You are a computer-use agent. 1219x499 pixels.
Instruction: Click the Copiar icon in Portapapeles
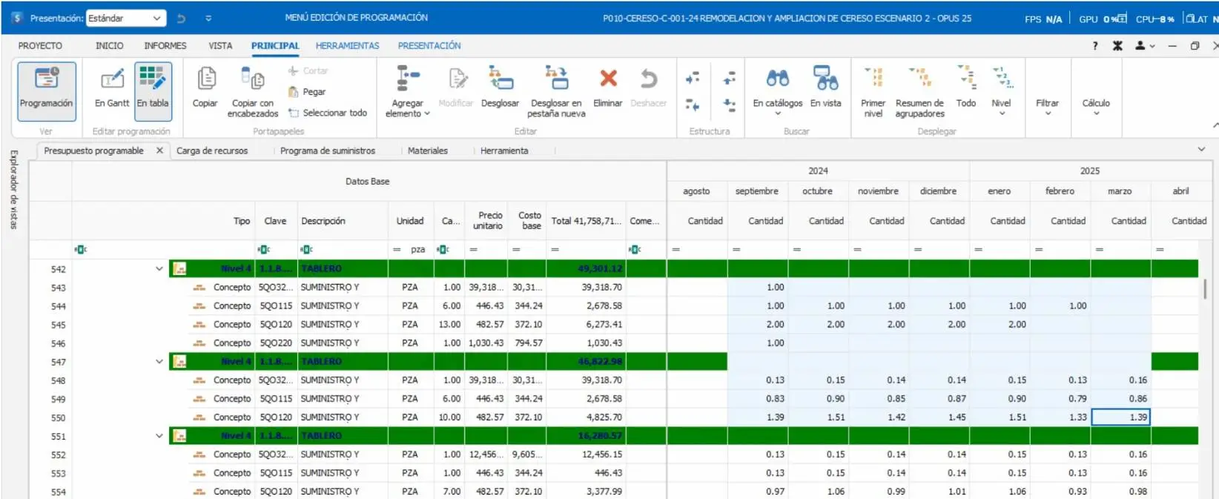click(x=205, y=79)
